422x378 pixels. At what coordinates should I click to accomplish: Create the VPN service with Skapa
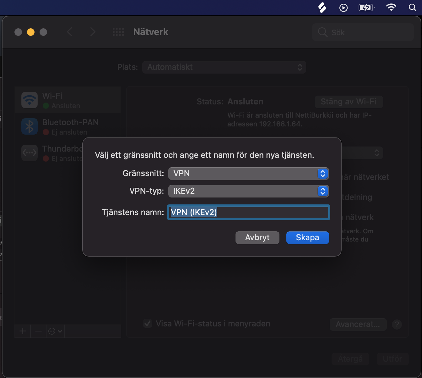[x=307, y=237]
